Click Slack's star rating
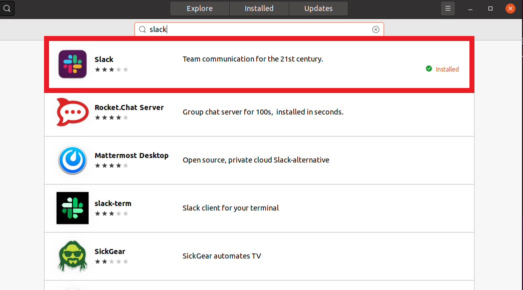 pyautogui.click(x=112, y=69)
